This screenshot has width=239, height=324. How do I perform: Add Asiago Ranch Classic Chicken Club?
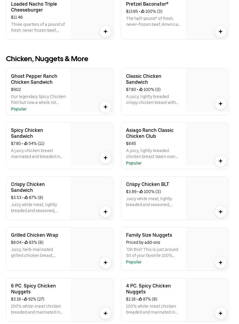tap(221, 161)
